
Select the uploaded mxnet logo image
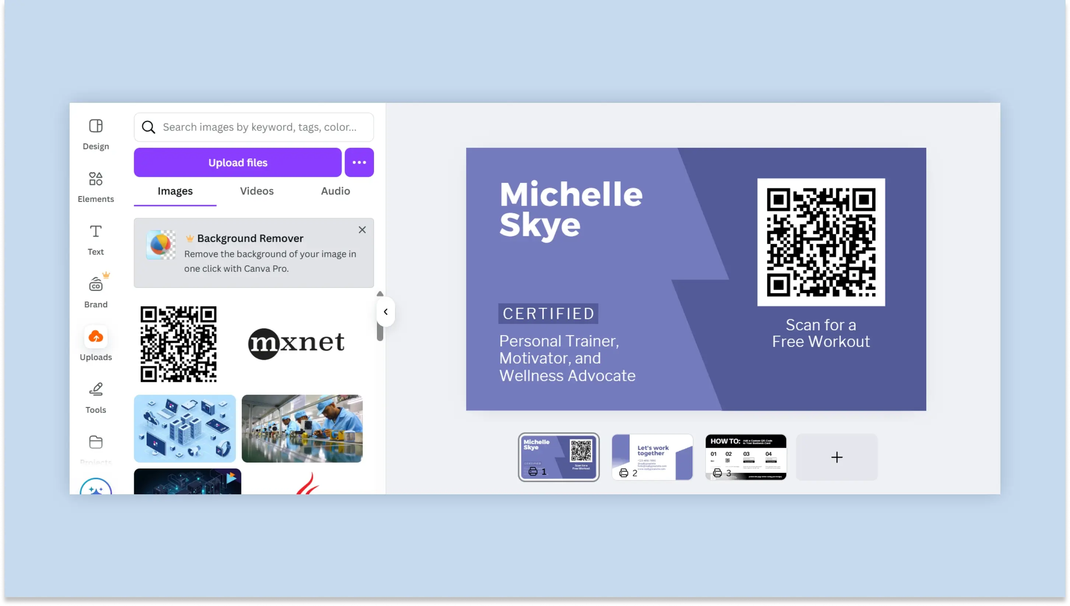tap(296, 344)
